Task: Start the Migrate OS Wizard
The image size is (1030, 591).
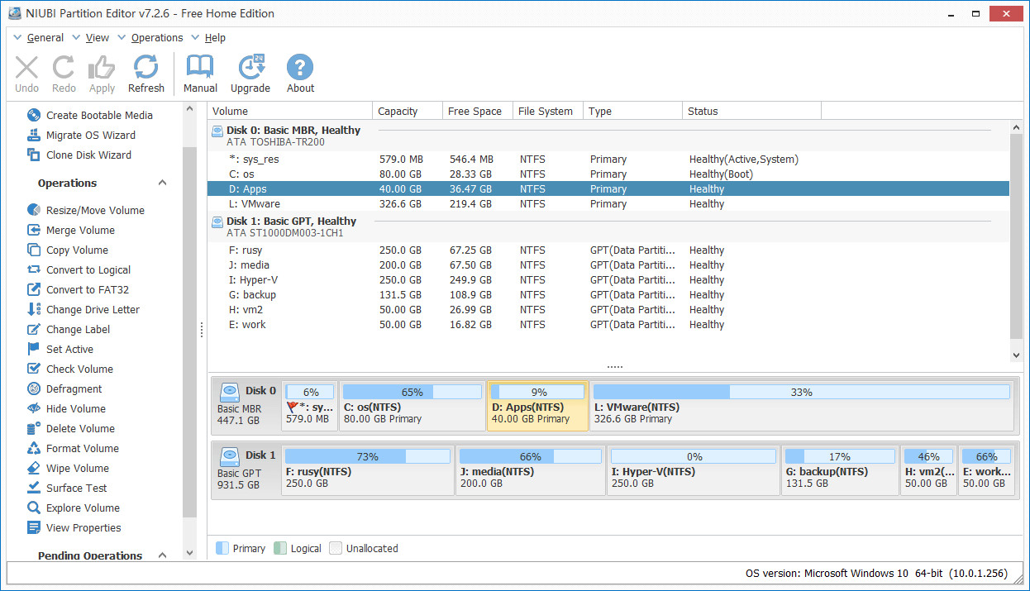Action: [x=81, y=135]
